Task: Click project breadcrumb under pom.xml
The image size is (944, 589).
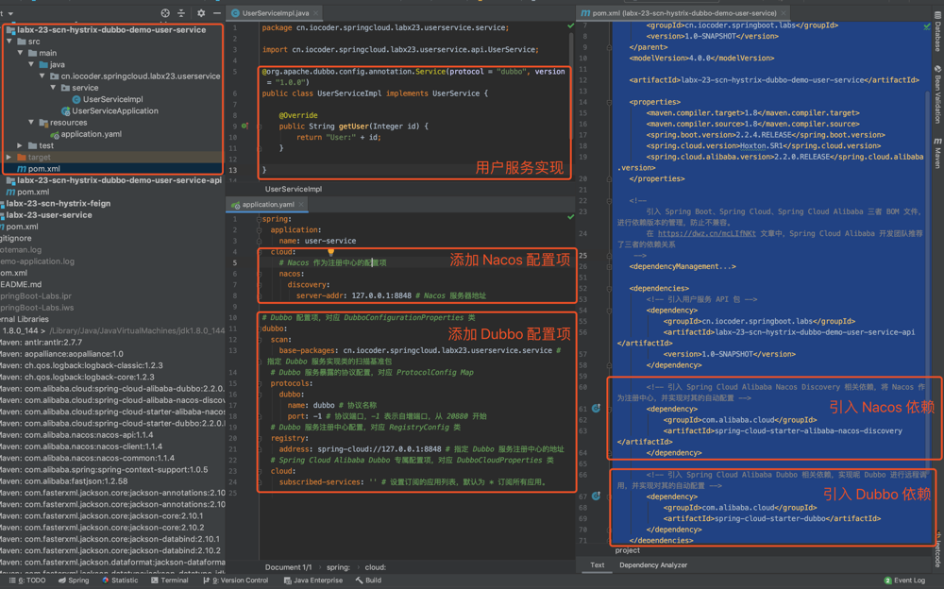Action: (x=628, y=550)
